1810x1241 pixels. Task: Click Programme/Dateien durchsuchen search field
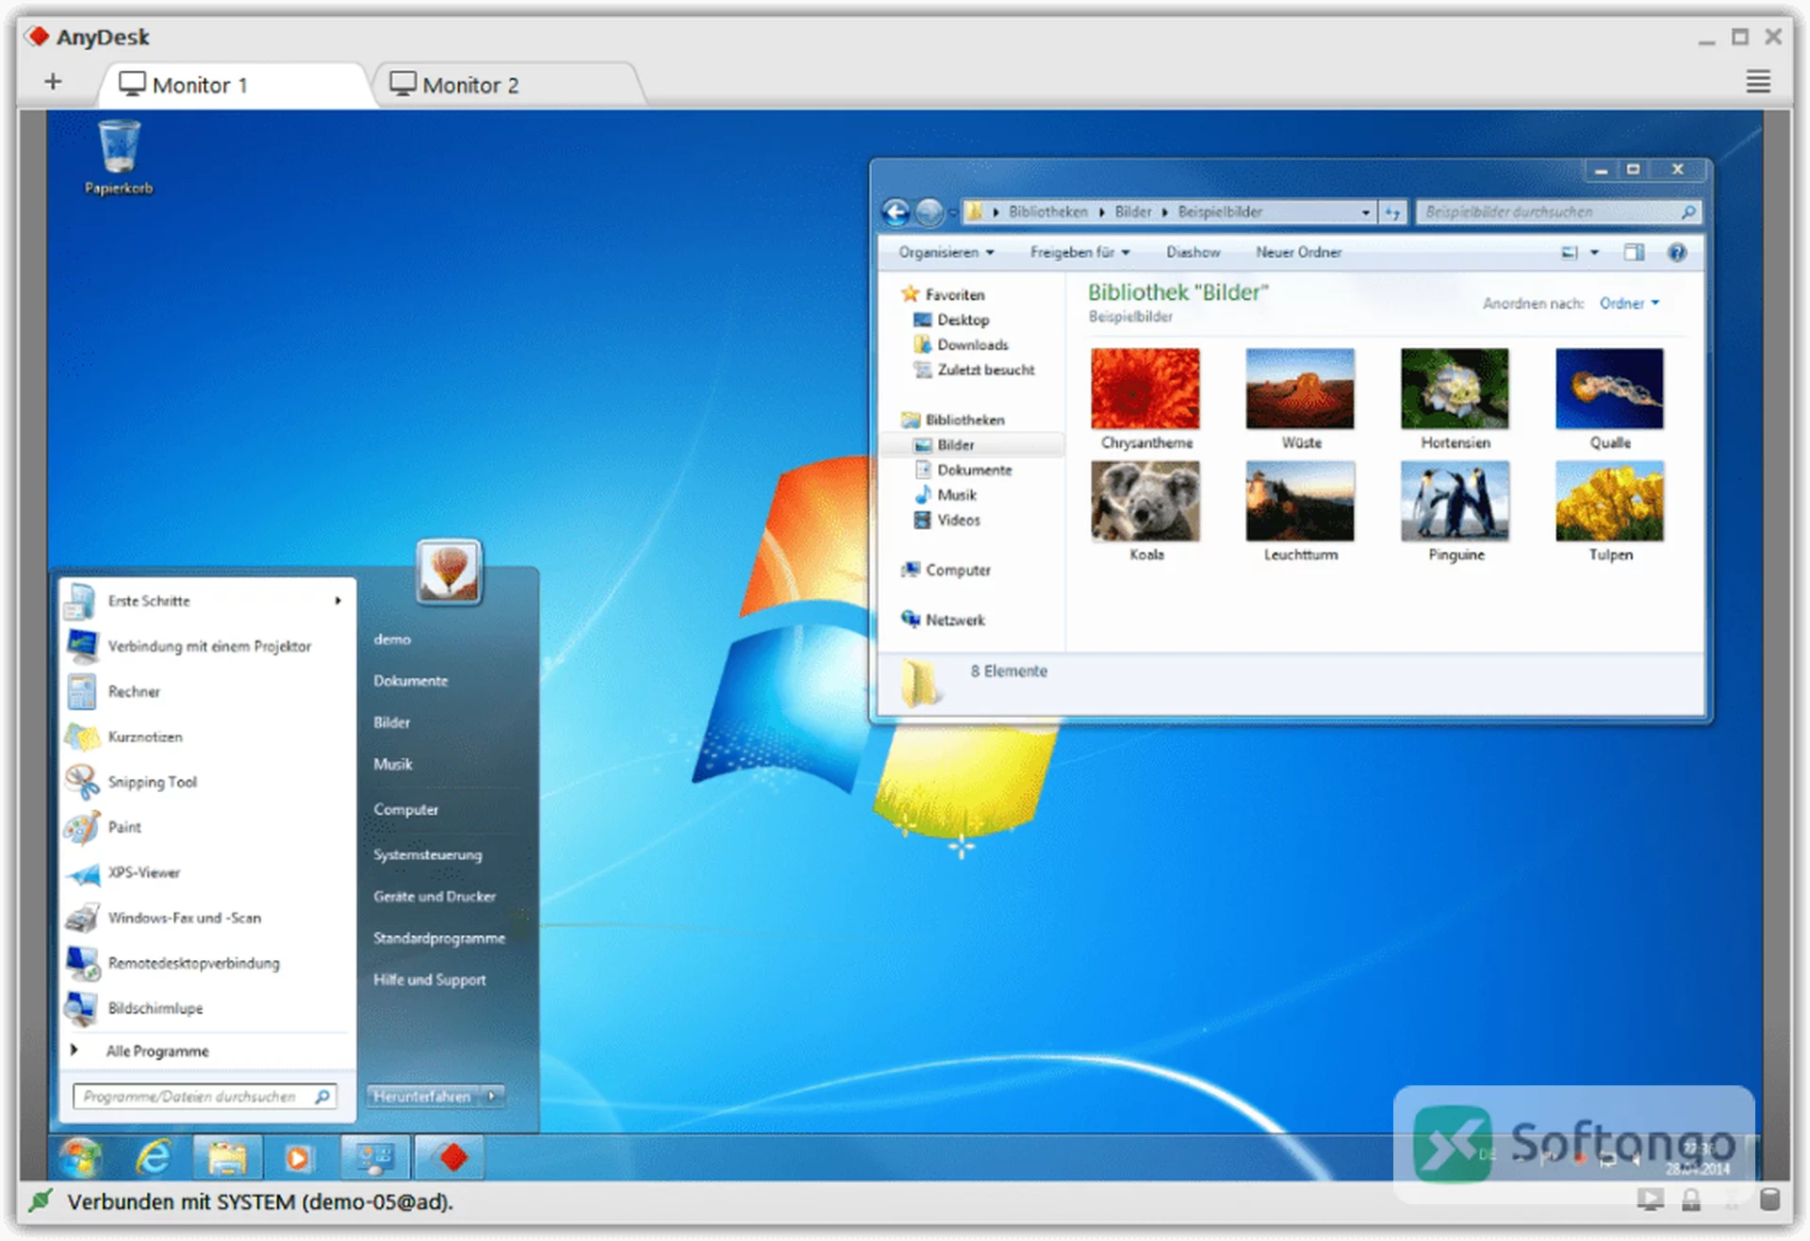coord(205,1096)
